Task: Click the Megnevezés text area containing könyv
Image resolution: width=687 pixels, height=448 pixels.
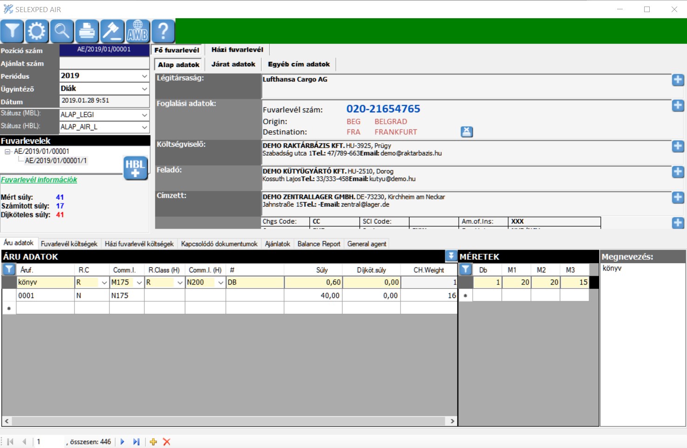Action: tap(643, 344)
